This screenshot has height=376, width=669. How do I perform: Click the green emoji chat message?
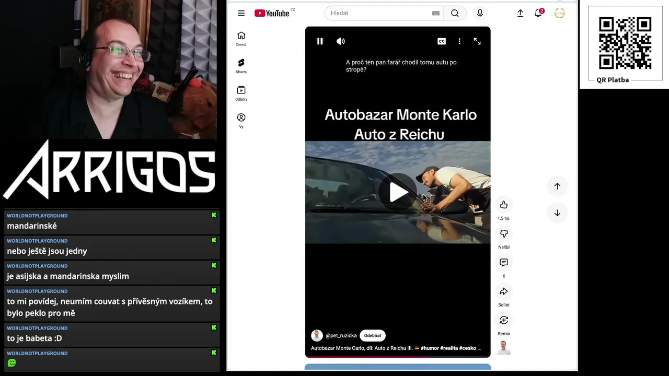tap(11, 363)
